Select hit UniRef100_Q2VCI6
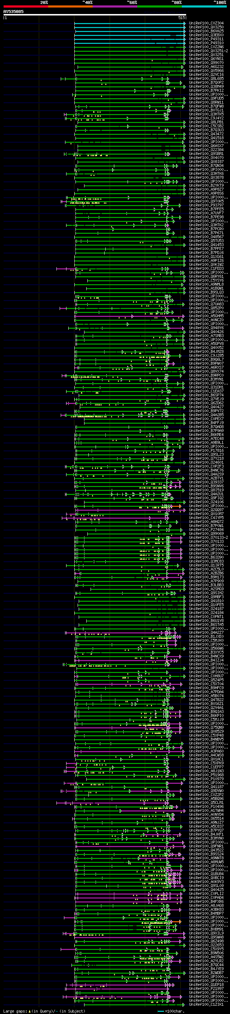Image resolution: width=230 pixels, height=1014 pixels. pos(206,75)
